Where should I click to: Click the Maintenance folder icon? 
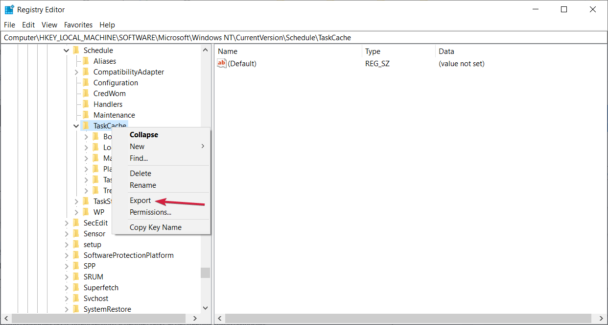point(86,115)
